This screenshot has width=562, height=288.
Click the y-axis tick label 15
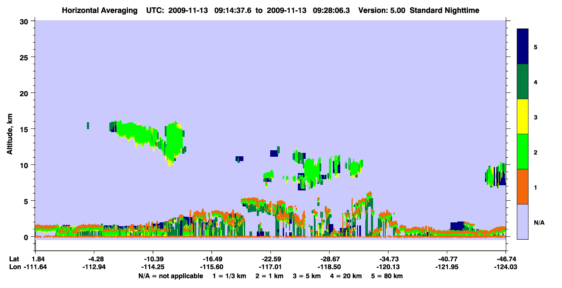coord(25,129)
